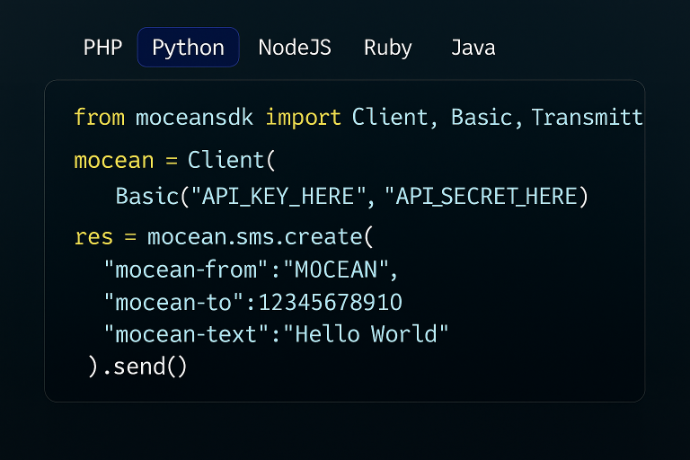Click the "API_KEY_HERE" string
Image resolution: width=690 pixels, height=460 pixels.
point(279,196)
